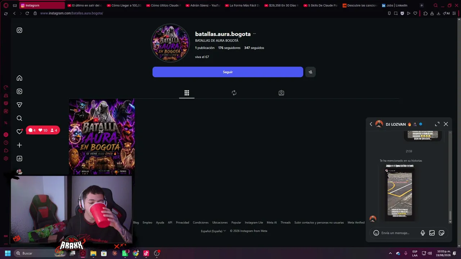
Task: Switch to the tagged photos tab
Action: coord(281,93)
